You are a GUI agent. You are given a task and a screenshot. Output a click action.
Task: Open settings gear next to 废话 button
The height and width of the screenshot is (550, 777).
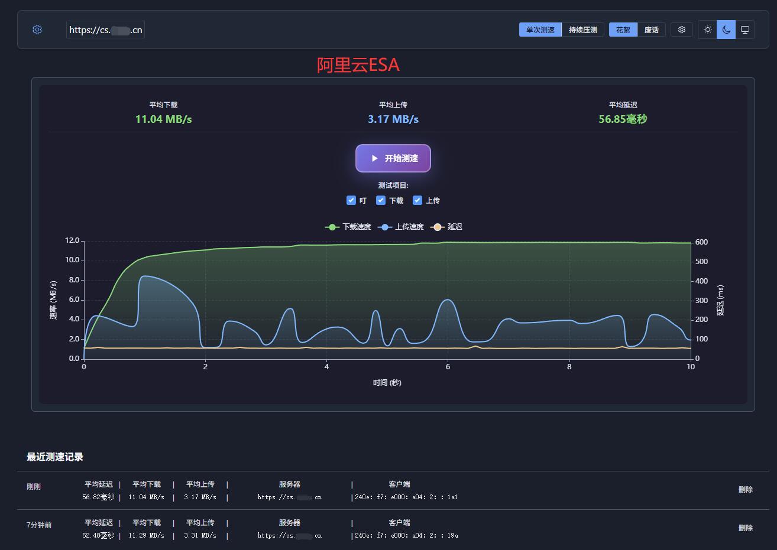click(682, 30)
